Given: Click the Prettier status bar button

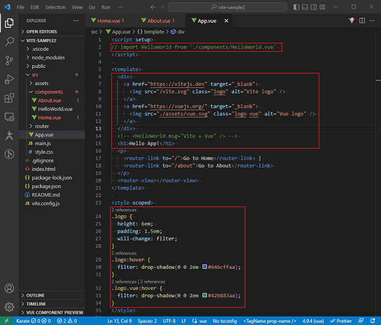Looking at the screenshot, I should (340, 321).
